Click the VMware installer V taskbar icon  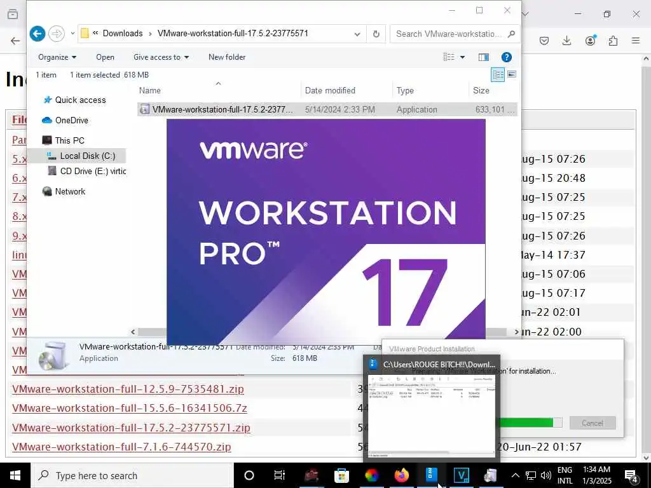coord(462,475)
